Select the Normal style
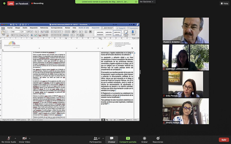The height and width of the screenshot is (144, 231). point(117,33)
